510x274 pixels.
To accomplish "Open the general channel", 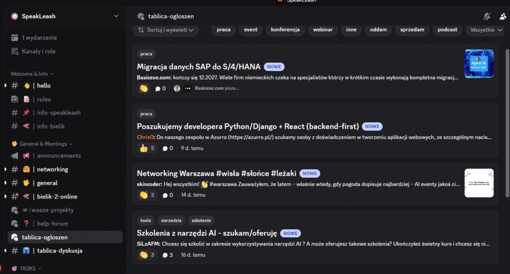I will [65, 183].
